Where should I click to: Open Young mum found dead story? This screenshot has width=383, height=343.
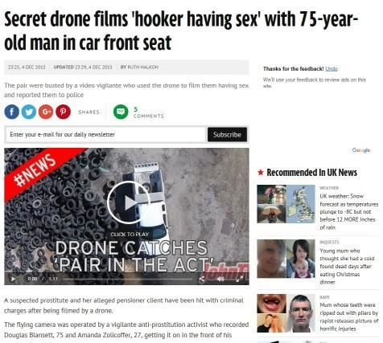point(347,266)
